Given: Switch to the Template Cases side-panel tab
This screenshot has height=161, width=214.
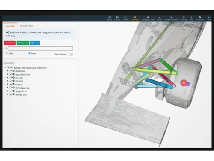Looking at the screenshot, I should click(26, 26).
